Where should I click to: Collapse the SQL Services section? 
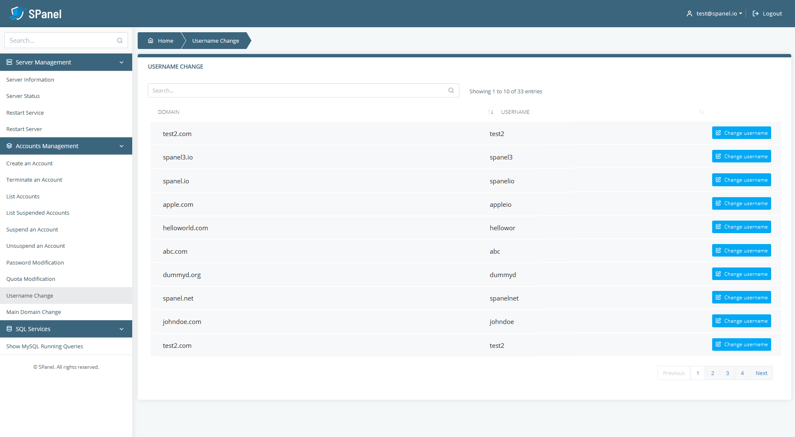tap(121, 329)
